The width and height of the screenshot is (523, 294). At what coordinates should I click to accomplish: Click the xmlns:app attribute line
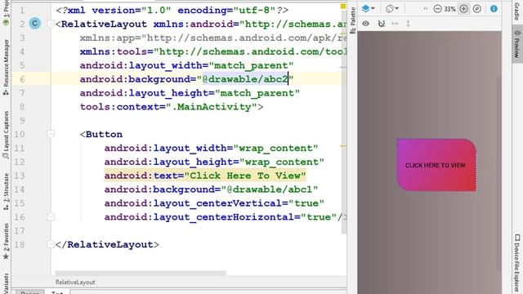212,38
